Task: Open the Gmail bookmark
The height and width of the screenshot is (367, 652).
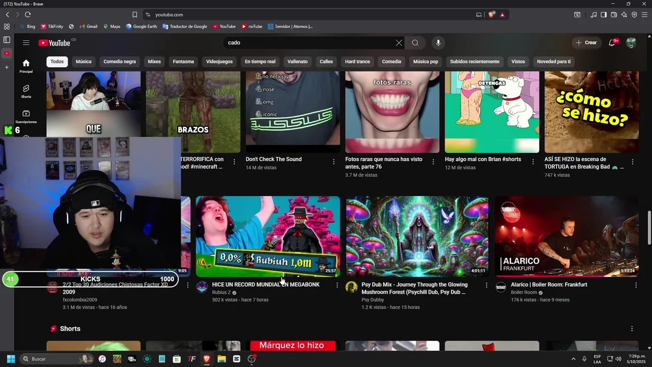Action: (88, 27)
